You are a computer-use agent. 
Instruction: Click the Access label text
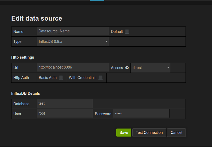(x=117, y=68)
